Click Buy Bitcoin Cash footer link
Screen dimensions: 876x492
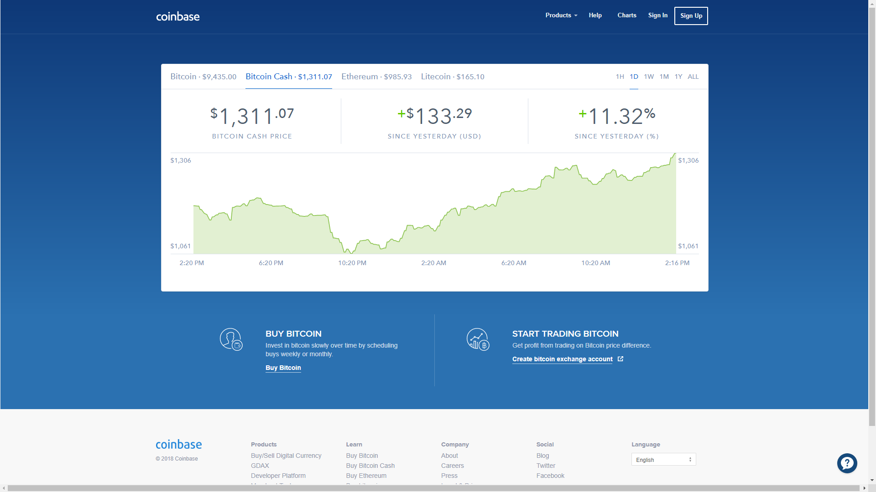[370, 466]
